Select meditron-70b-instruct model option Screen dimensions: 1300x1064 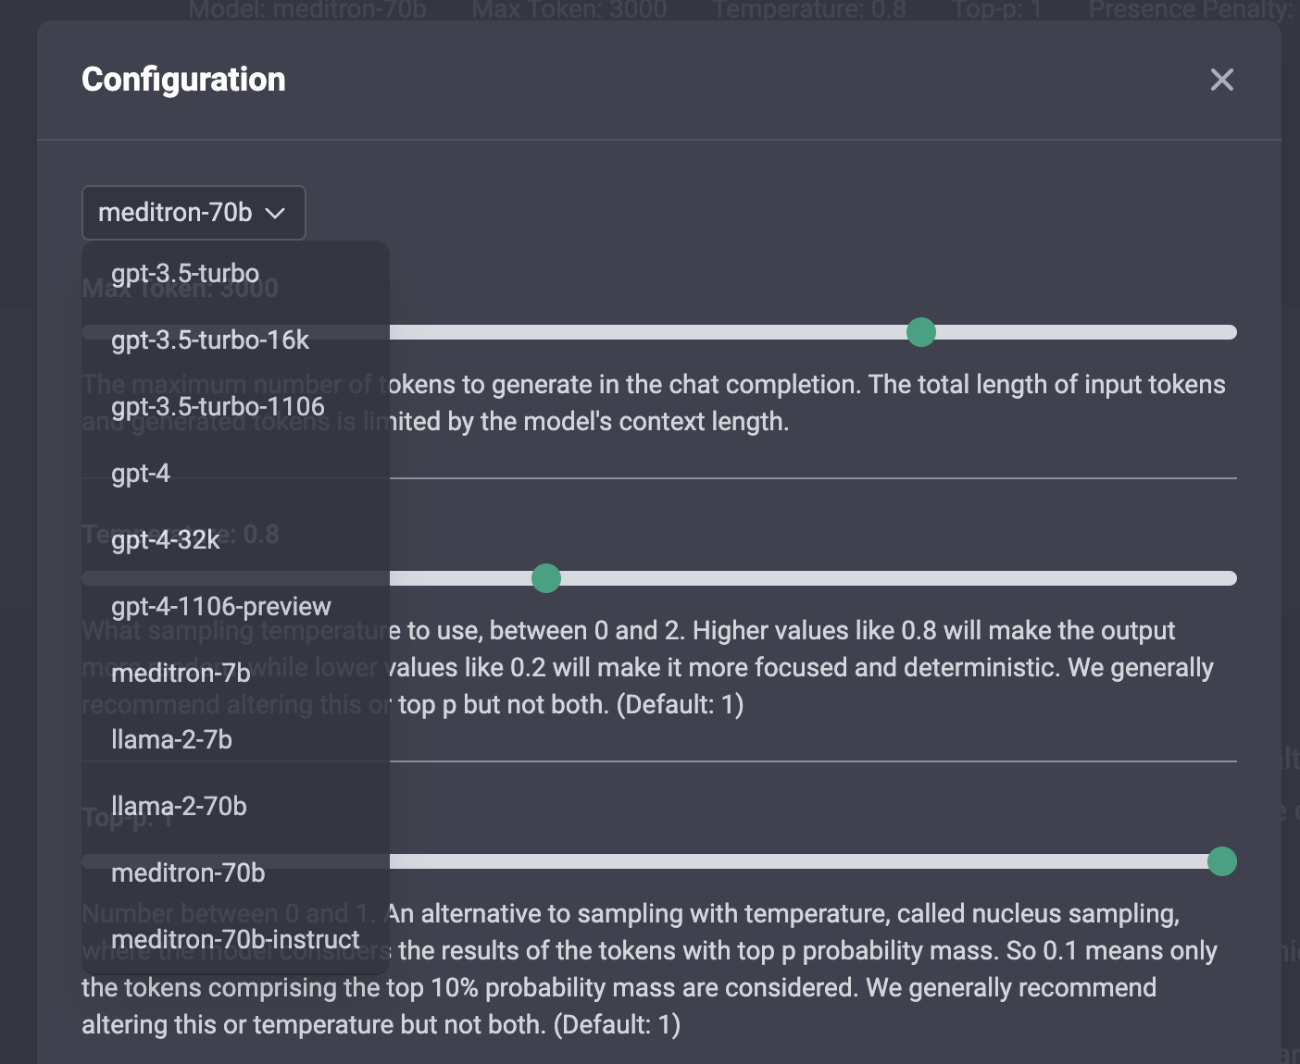(235, 940)
